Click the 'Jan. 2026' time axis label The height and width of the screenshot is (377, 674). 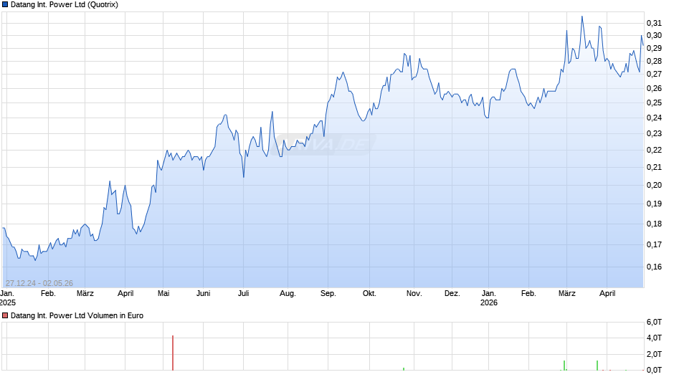pyautogui.click(x=489, y=298)
